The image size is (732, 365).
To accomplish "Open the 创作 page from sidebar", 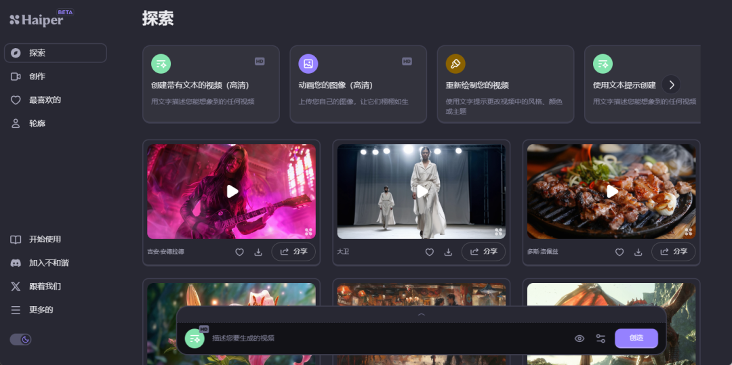I will (x=37, y=77).
